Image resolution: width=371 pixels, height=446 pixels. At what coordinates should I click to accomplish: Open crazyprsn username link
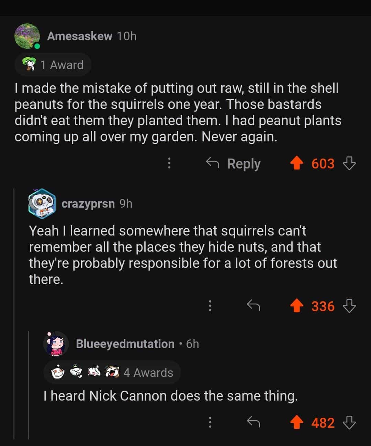[x=88, y=204]
